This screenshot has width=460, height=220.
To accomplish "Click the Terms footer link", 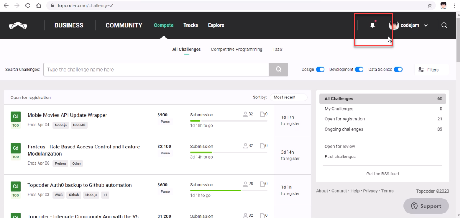I will (x=387, y=191).
